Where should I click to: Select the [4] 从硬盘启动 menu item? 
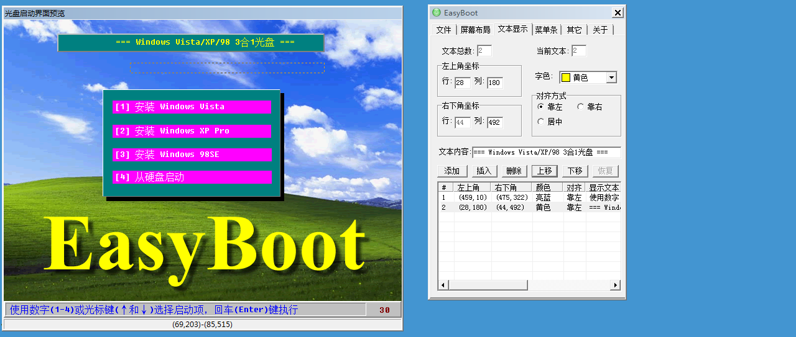click(192, 177)
